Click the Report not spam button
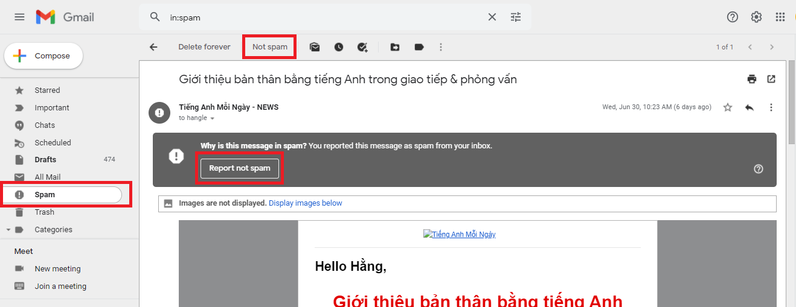Screen dimensions: 796x307 (240, 168)
